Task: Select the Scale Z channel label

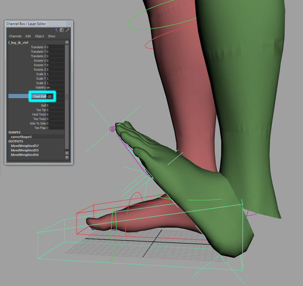Action: pos(41,83)
